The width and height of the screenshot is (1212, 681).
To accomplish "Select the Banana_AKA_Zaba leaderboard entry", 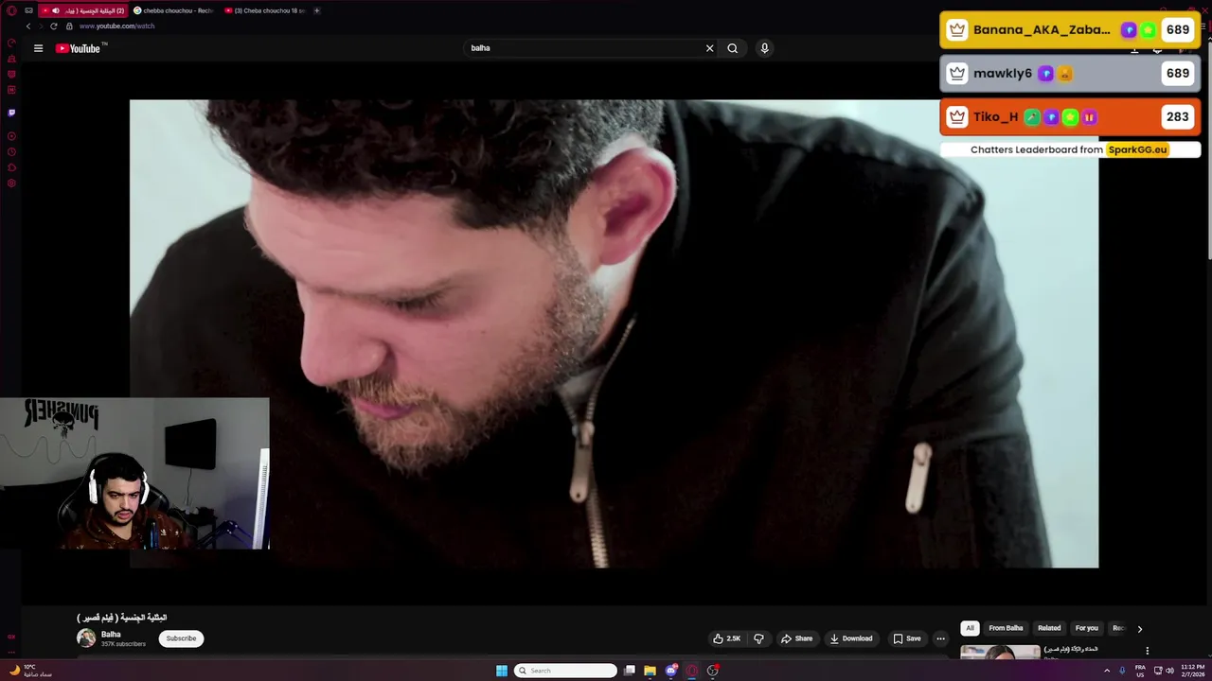I will pos(1070,29).
